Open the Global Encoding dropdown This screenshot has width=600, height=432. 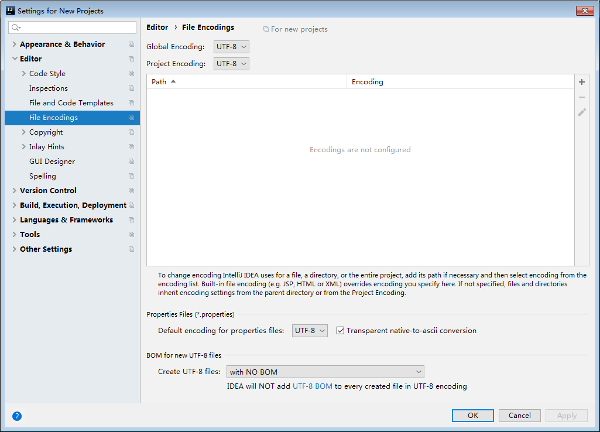coord(231,47)
